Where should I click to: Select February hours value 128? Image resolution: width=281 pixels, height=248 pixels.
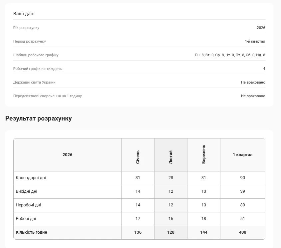171,232
